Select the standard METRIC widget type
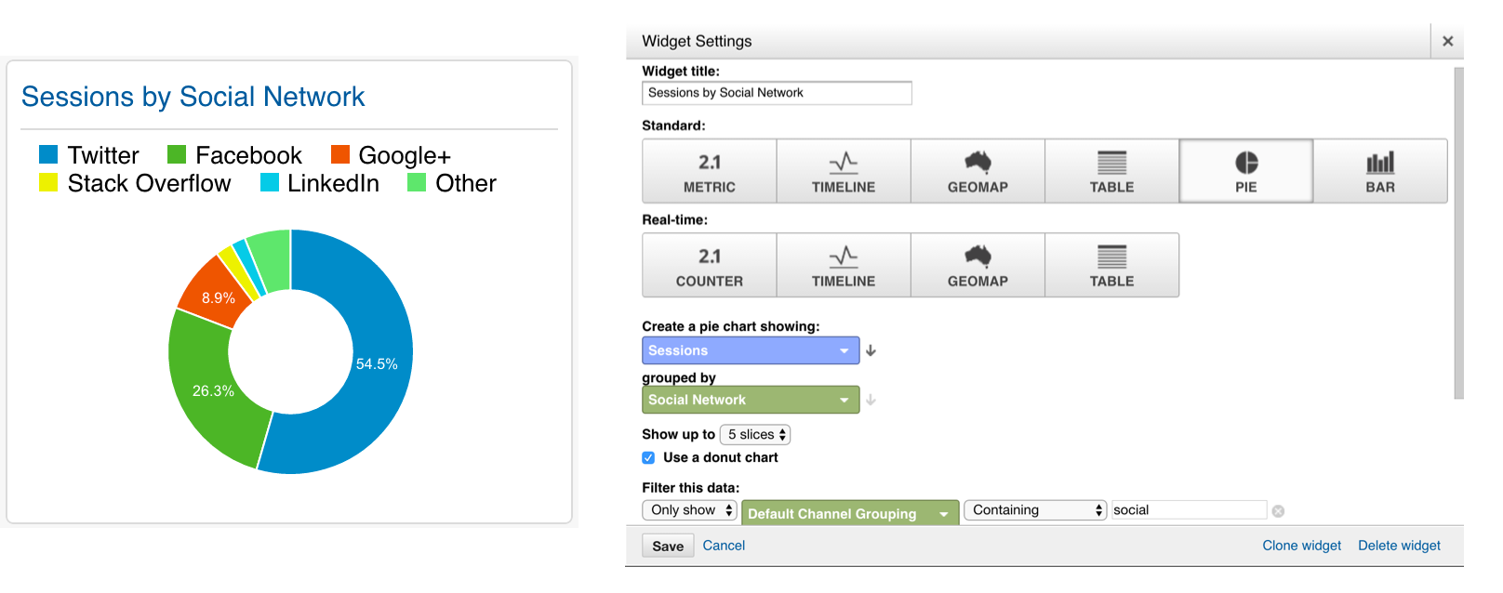Screen dimensions: 1503x593 pos(710,171)
